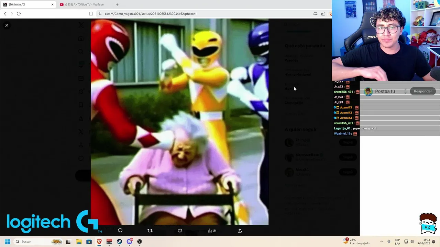Open the Brave Shields lion icon
This screenshot has width=440, height=247.
(330, 14)
